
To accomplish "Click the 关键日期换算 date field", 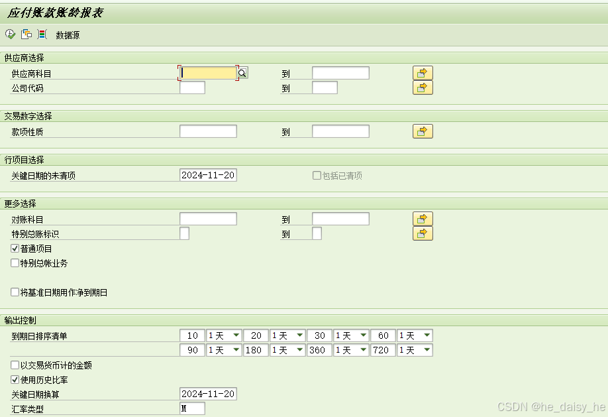I will [x=208, y=394].
